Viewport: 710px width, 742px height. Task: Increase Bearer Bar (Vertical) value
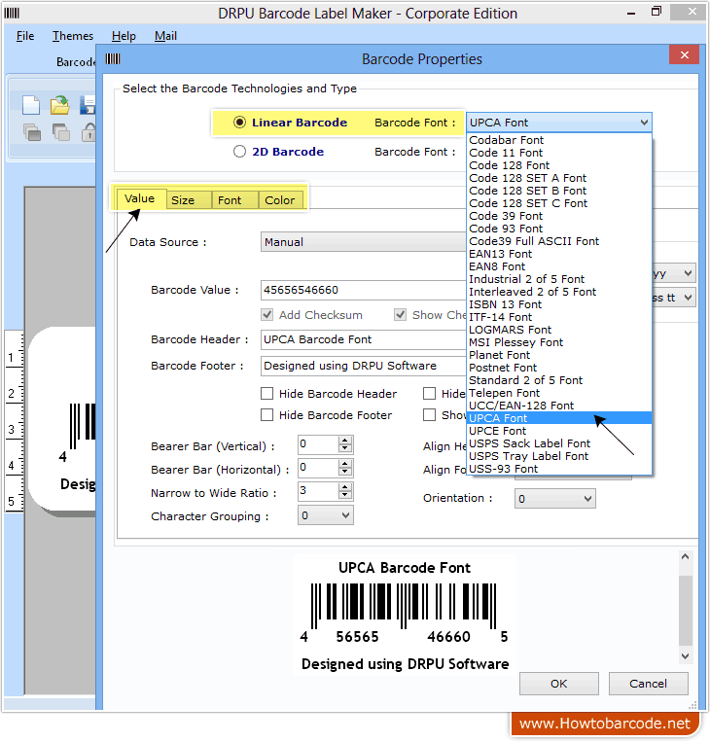[345, 441]
